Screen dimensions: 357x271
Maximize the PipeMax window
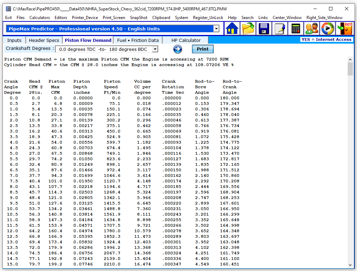pyautogui.click(x=331, y=9)
